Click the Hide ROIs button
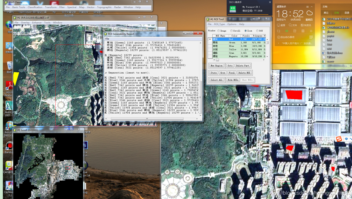Screen dimensions: 352x199 [233, 80]
